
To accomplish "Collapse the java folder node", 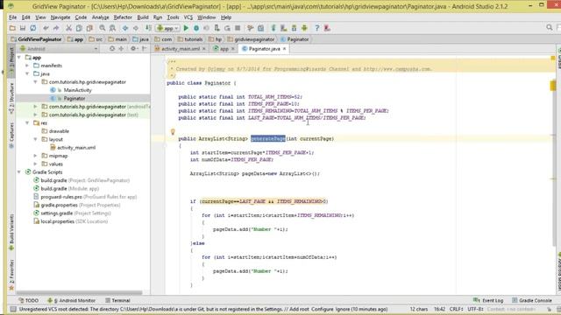I will pos(27,73).
